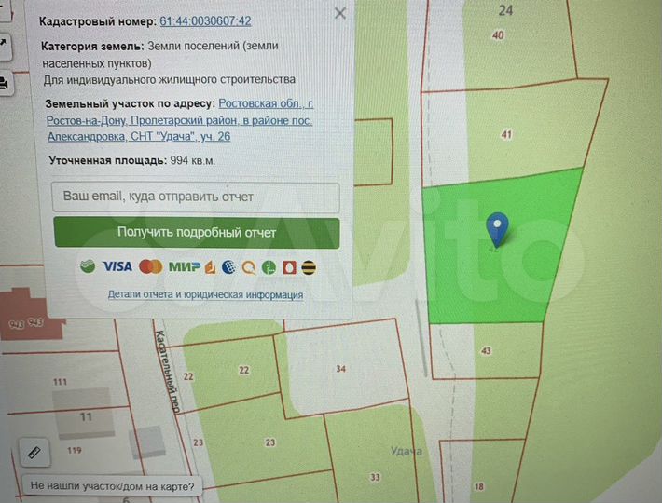Screen dimensions: 662x503
Task: Click the МИР payment logo
Action: pyautogui.click(x=185, y=267)
